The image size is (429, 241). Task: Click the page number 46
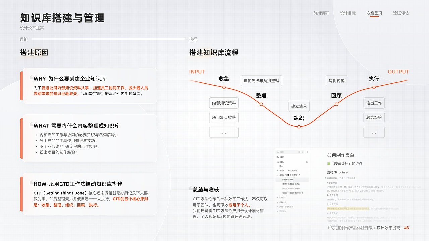[406, 228]
